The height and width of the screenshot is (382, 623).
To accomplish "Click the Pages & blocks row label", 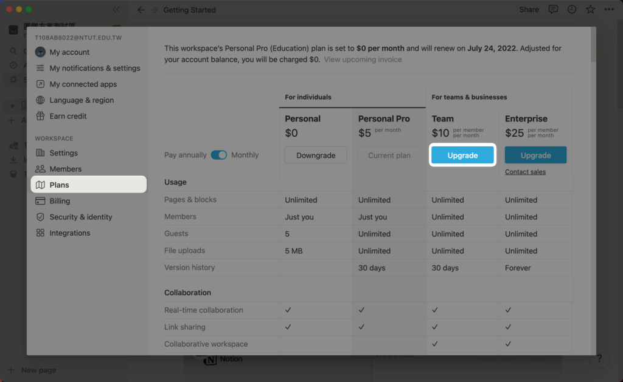I will [190, 200].
